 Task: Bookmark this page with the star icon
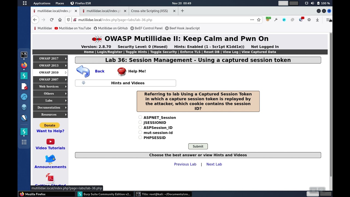click(259, 20)
